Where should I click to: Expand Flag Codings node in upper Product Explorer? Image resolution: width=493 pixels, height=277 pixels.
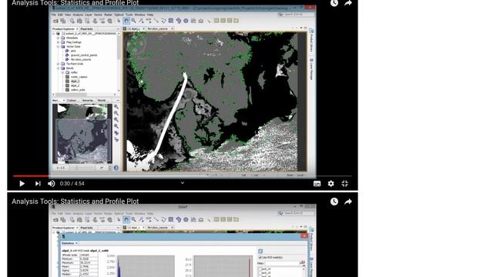pyautogui.click(x=59, y=42)
